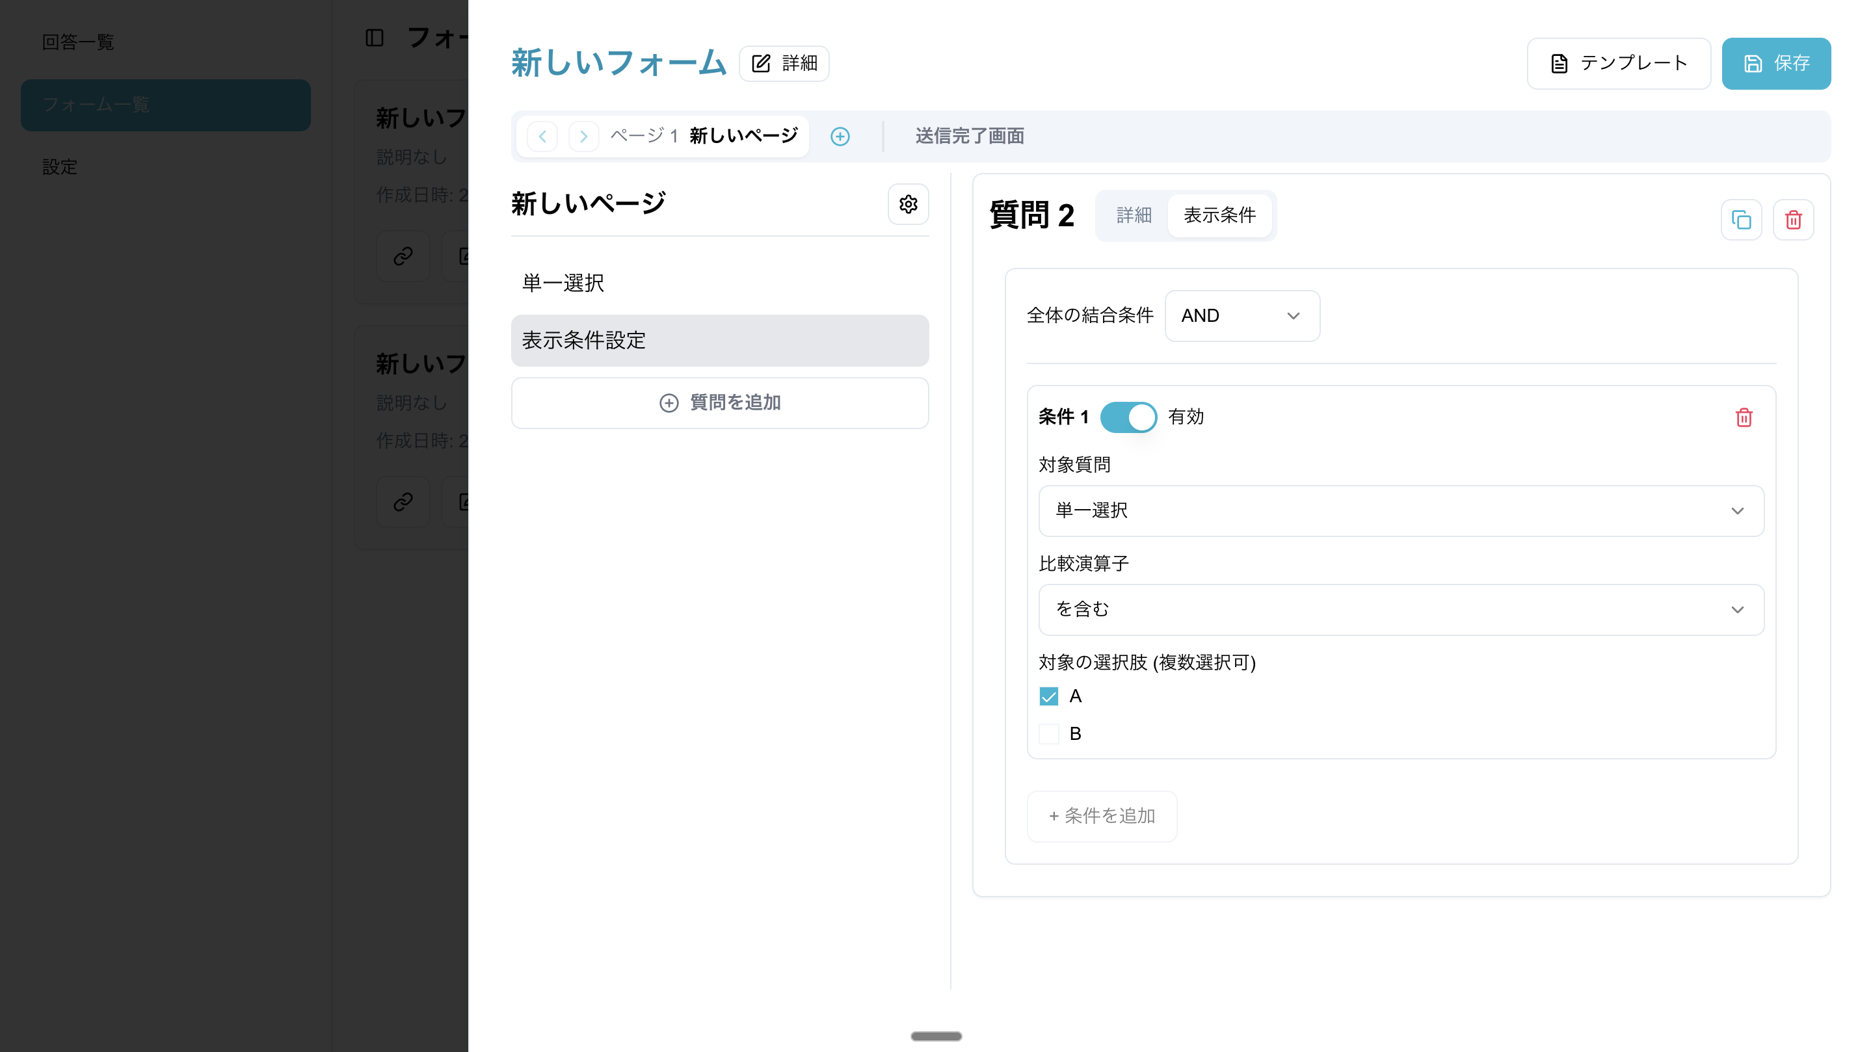
Task: Add new page with plus circle icon
Action: pyautogui.click(x=840, y=137)
